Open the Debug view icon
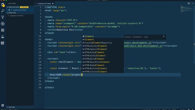Image resolution: width=195 pixels, height=110 pixels. pyautogui.click(x=3, y=24)
